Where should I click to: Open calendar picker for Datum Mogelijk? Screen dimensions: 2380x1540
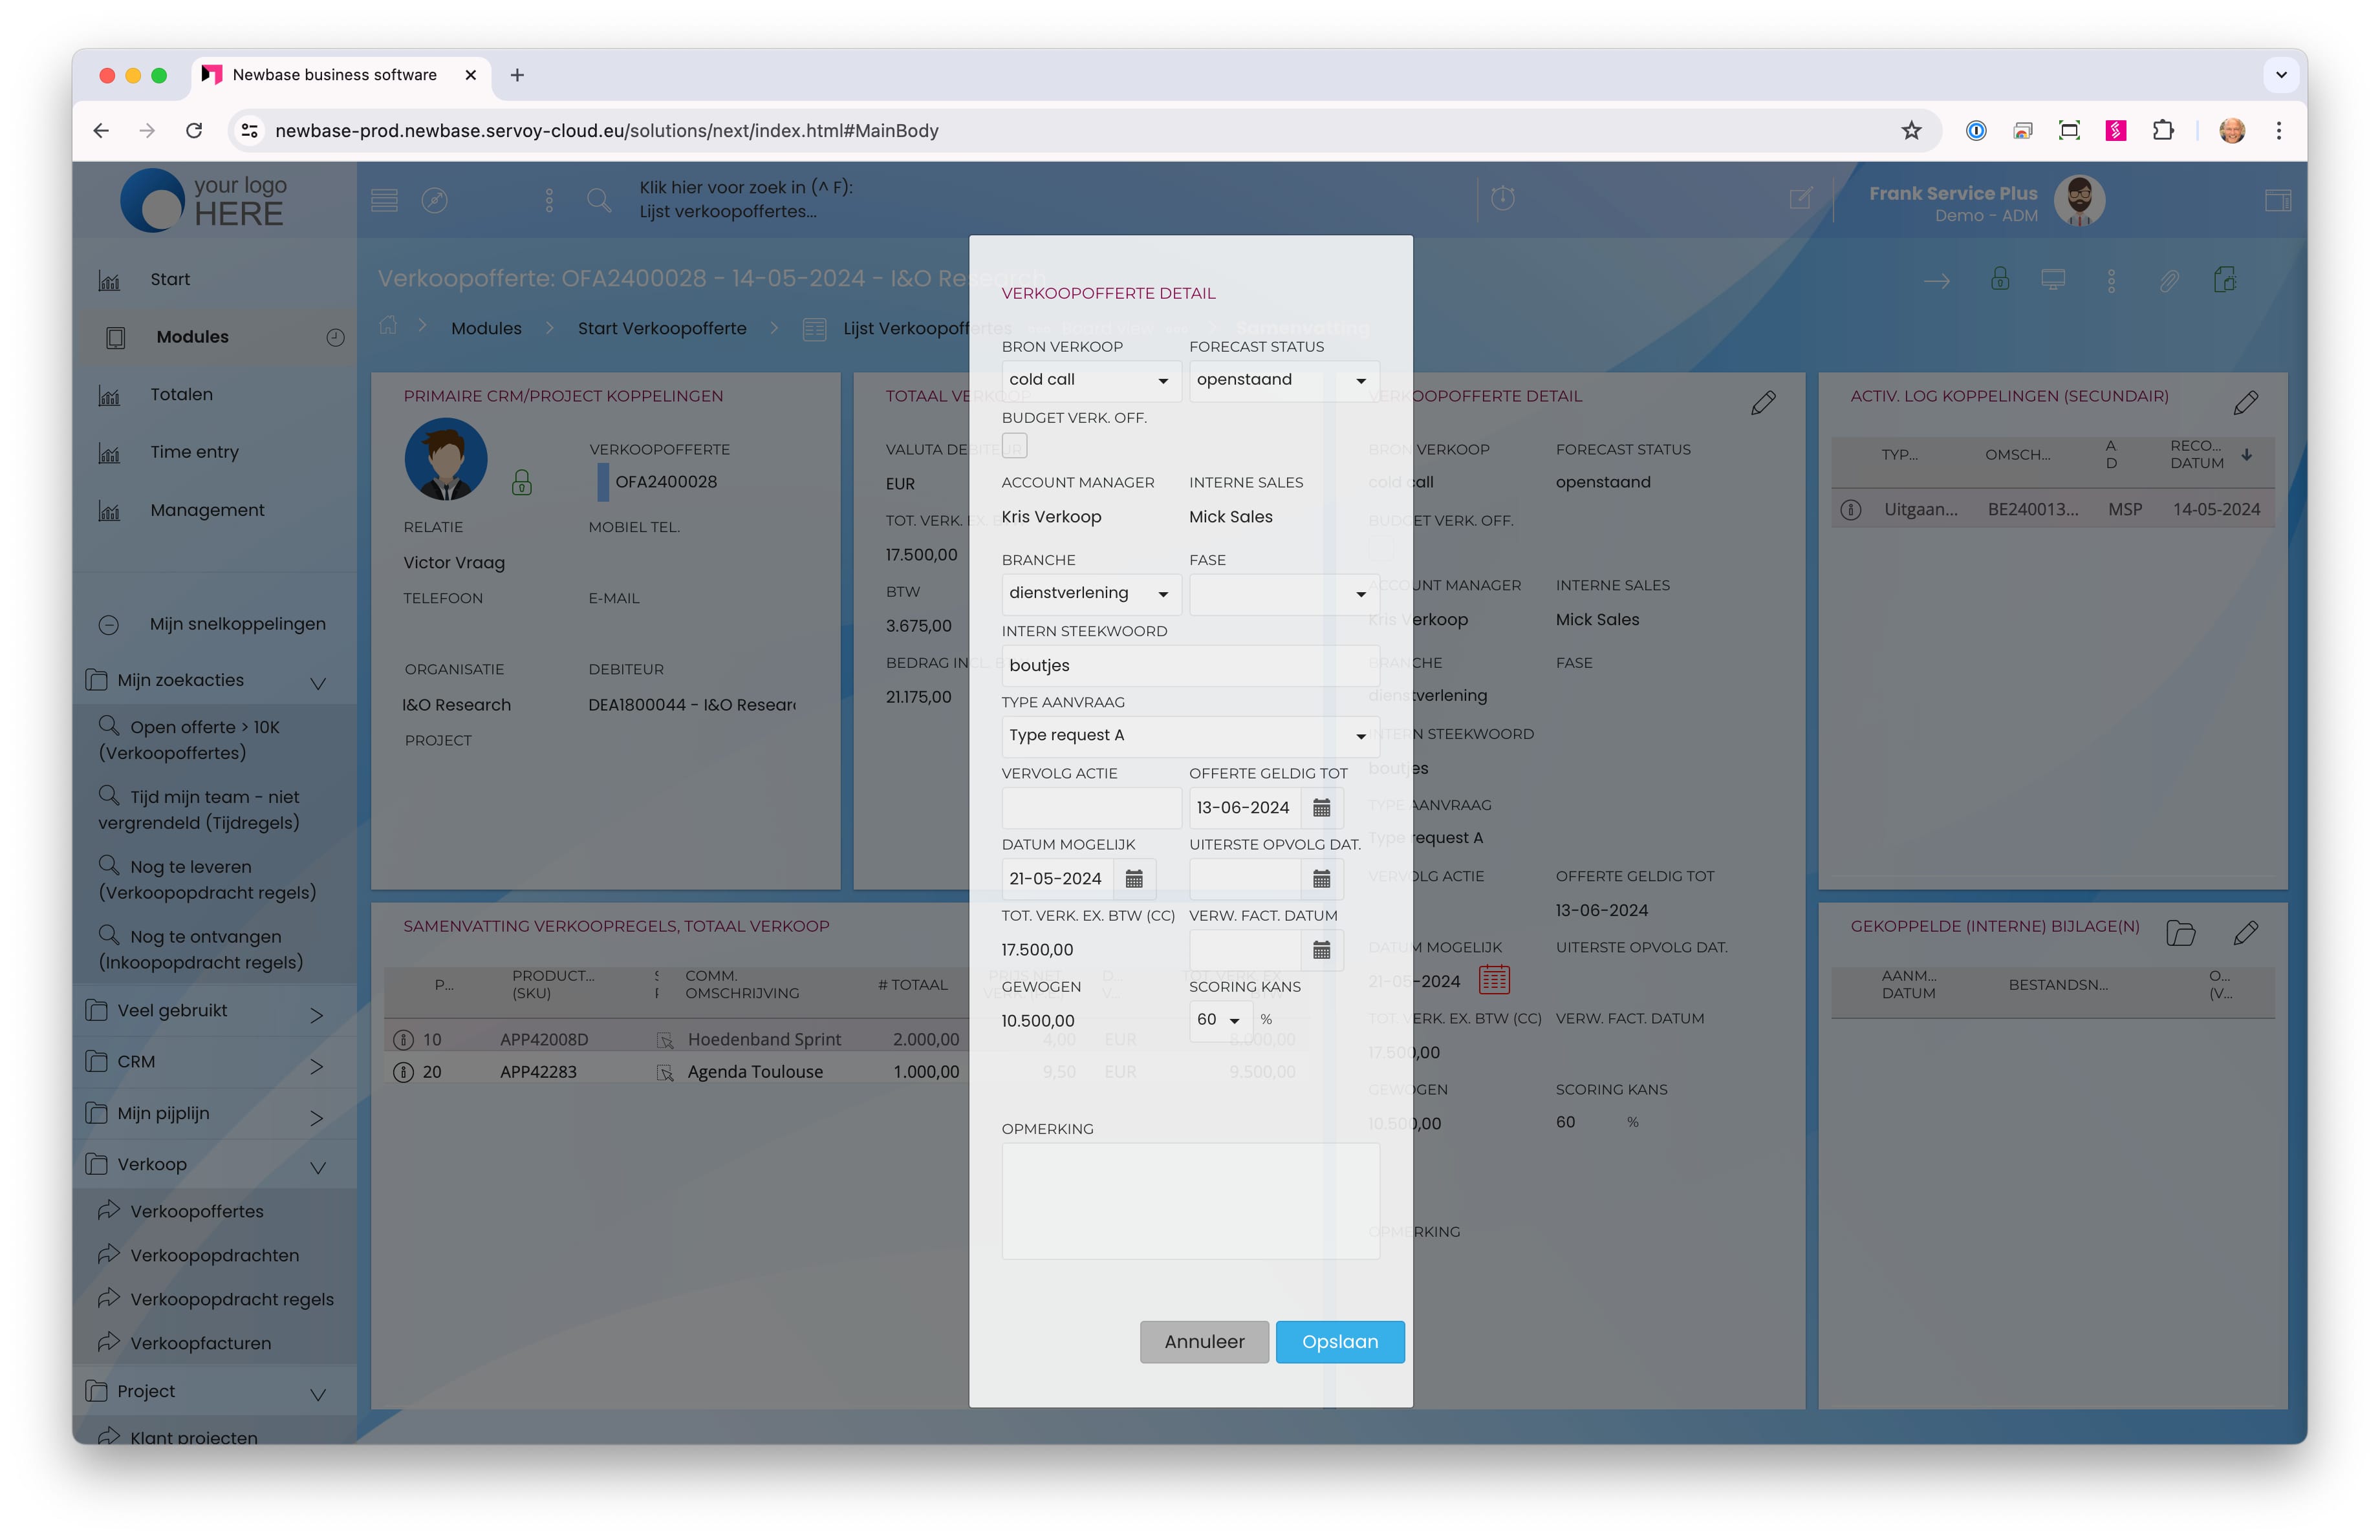click(x=1134, y=879)
